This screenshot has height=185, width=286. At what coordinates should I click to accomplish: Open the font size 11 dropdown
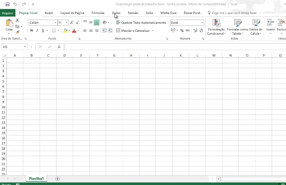(x=67, y=22)
